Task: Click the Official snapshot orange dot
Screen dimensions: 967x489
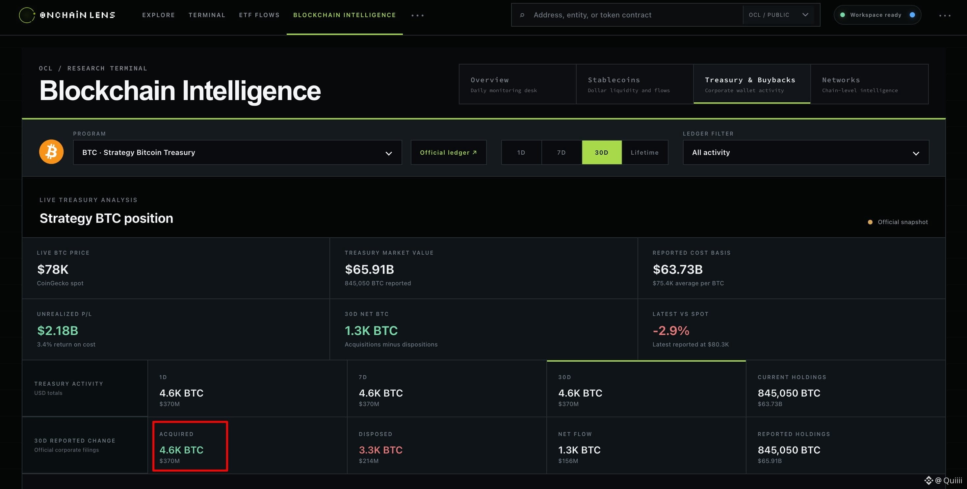Action: pos(870,222)
